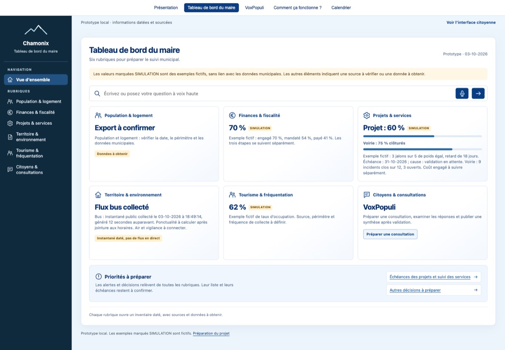
Task: Focus the question input field
Action: point(278,94)
